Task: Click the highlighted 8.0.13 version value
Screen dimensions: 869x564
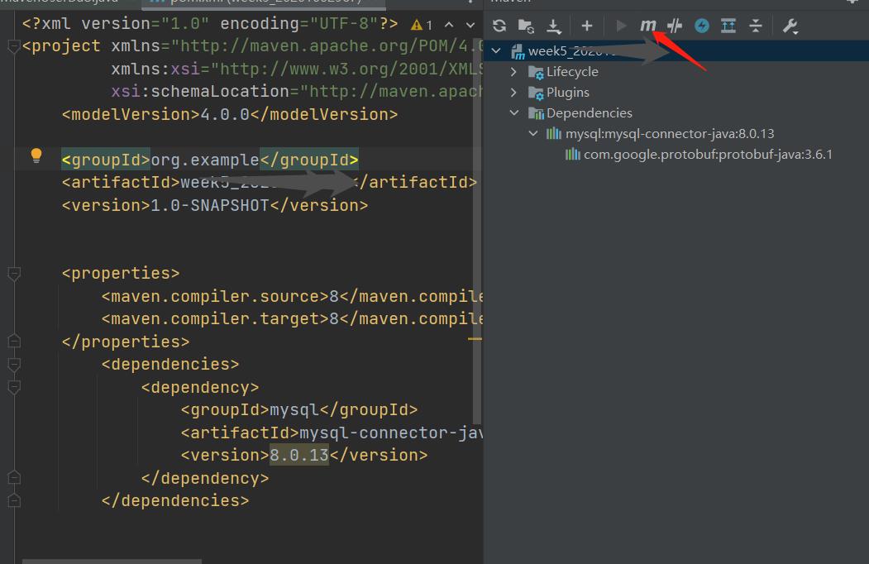Action: point(299,455)
